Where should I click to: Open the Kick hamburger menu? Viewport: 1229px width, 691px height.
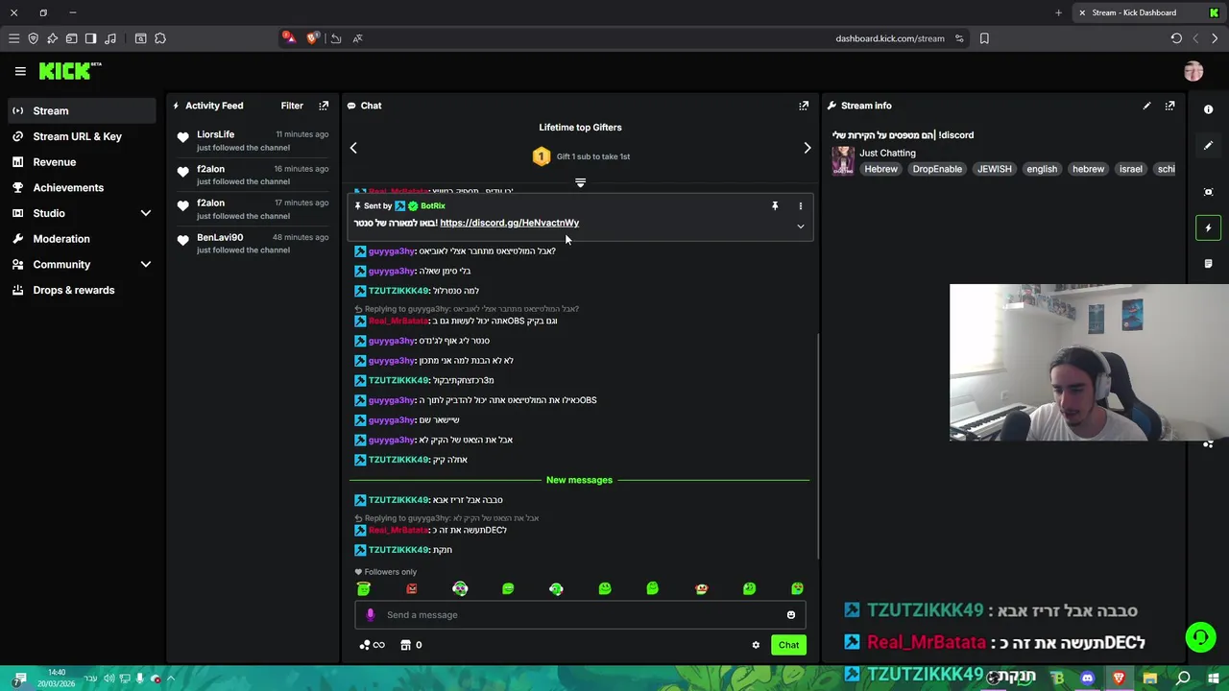click(20, 71)
